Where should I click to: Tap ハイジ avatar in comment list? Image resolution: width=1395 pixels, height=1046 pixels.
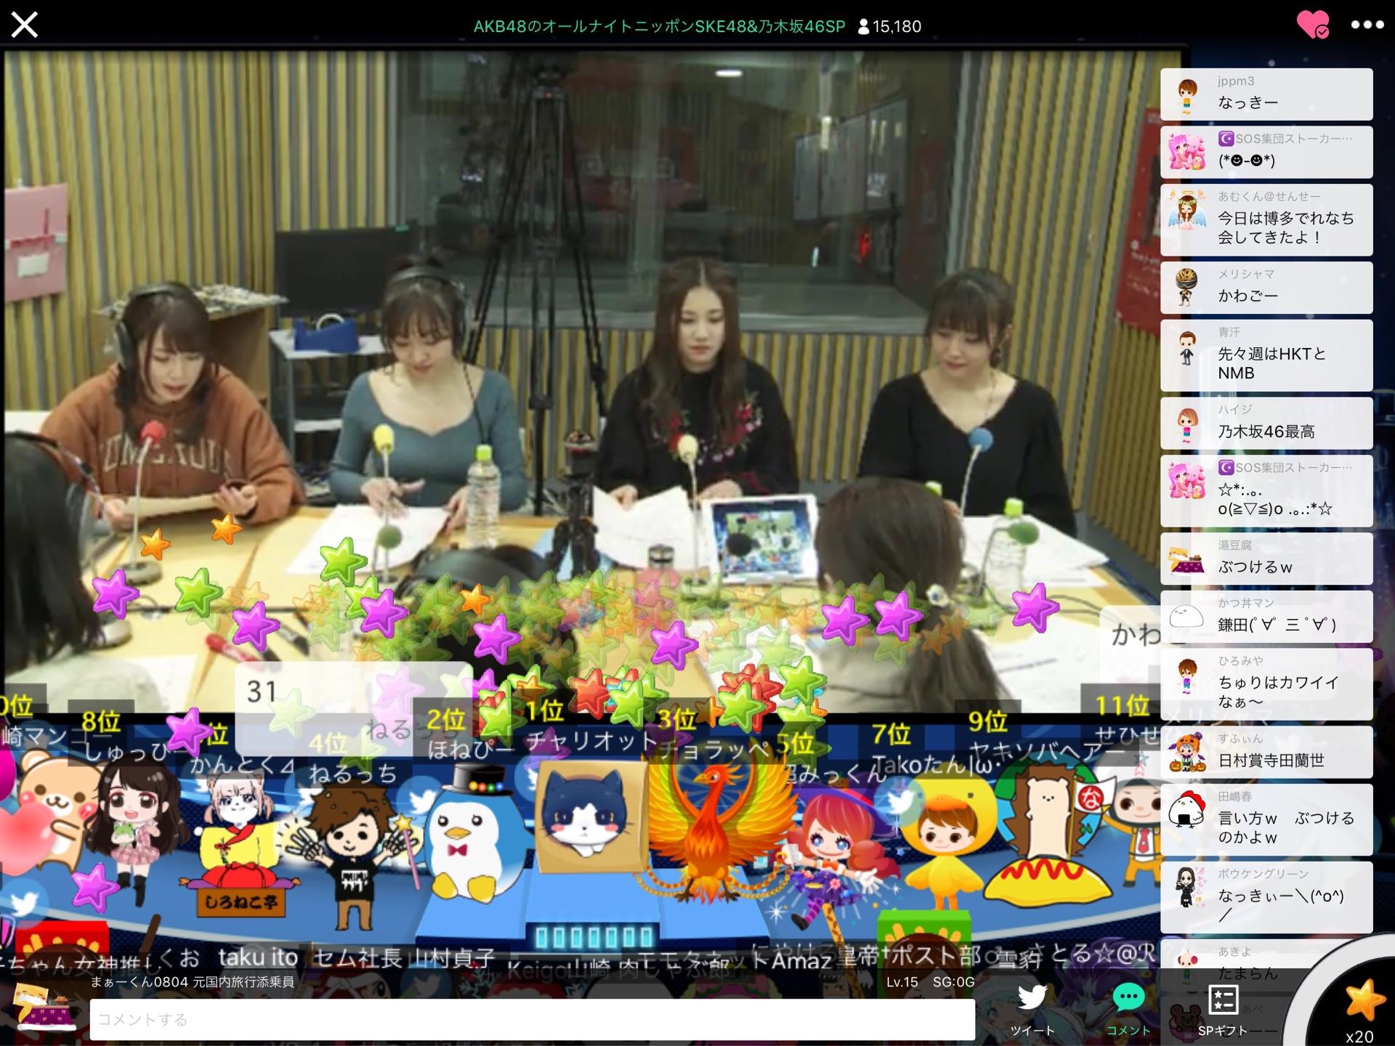(x=1187, y=424)
